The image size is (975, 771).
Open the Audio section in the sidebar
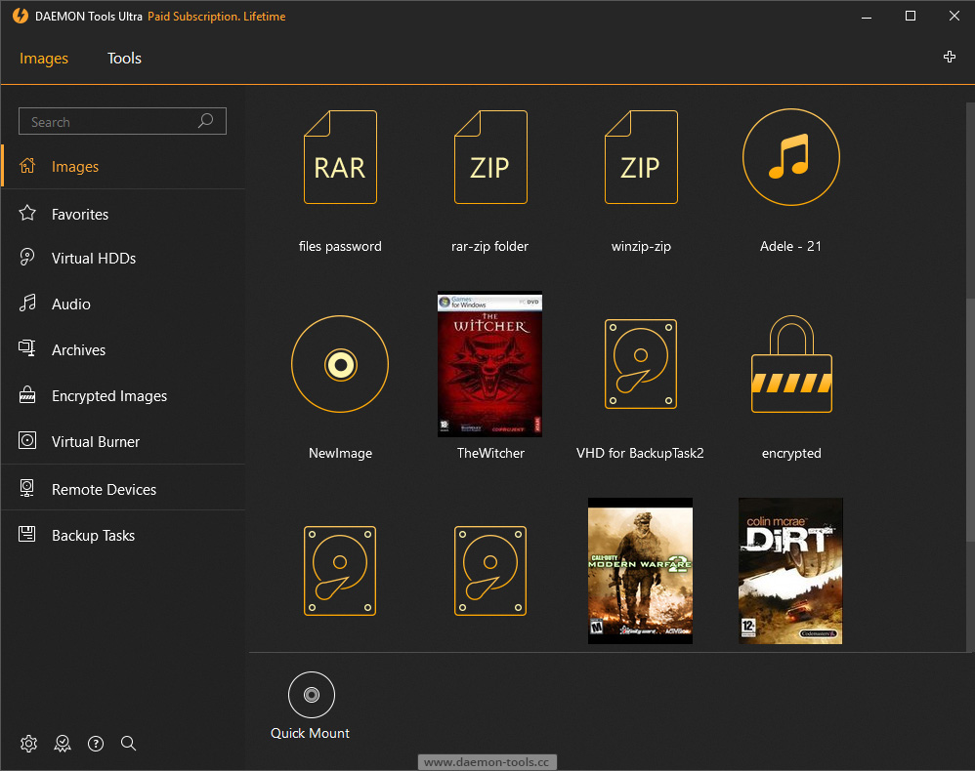click(x=78, y=304)
